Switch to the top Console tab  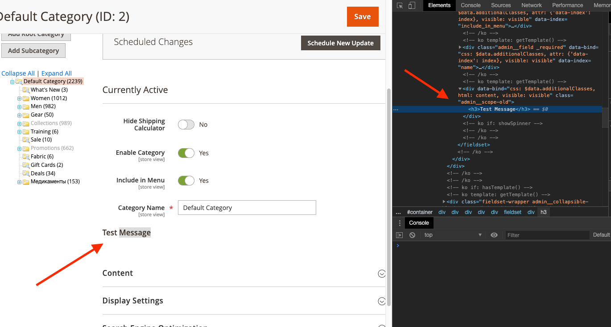[471, 5]
